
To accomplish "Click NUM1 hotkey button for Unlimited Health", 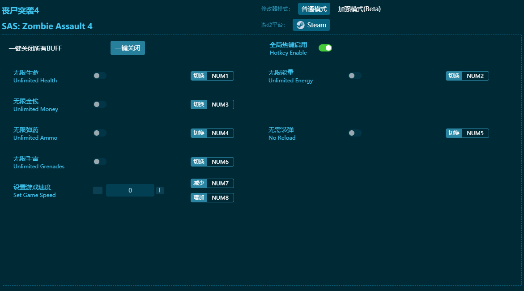I will (220, 76).
